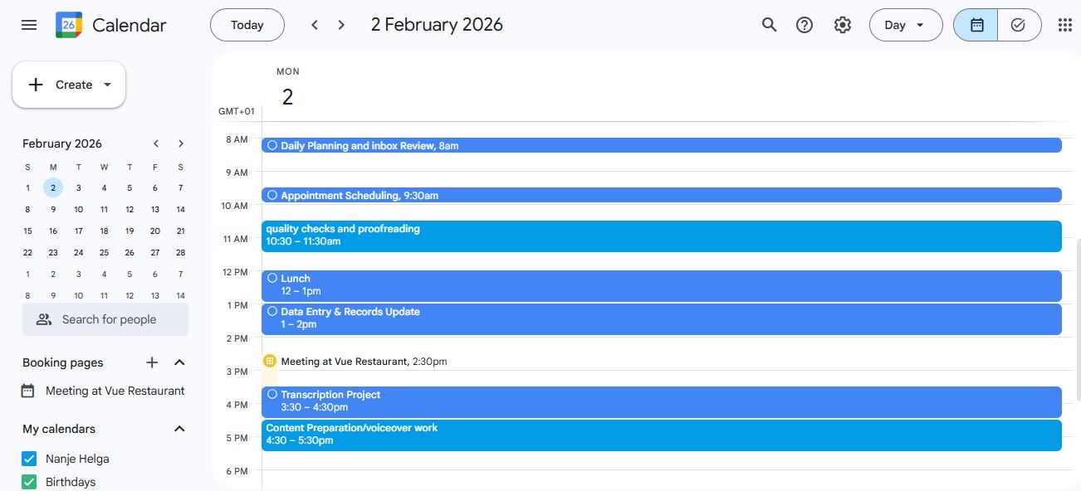Open the Google apps grid

pyautogui.click(x=1064, y=25)
